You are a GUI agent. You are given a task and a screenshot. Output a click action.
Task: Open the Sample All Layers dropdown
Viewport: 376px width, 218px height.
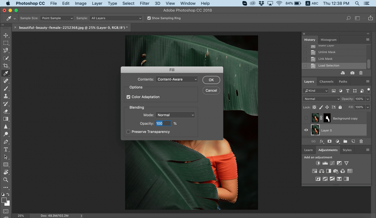(x=116, y=18)
